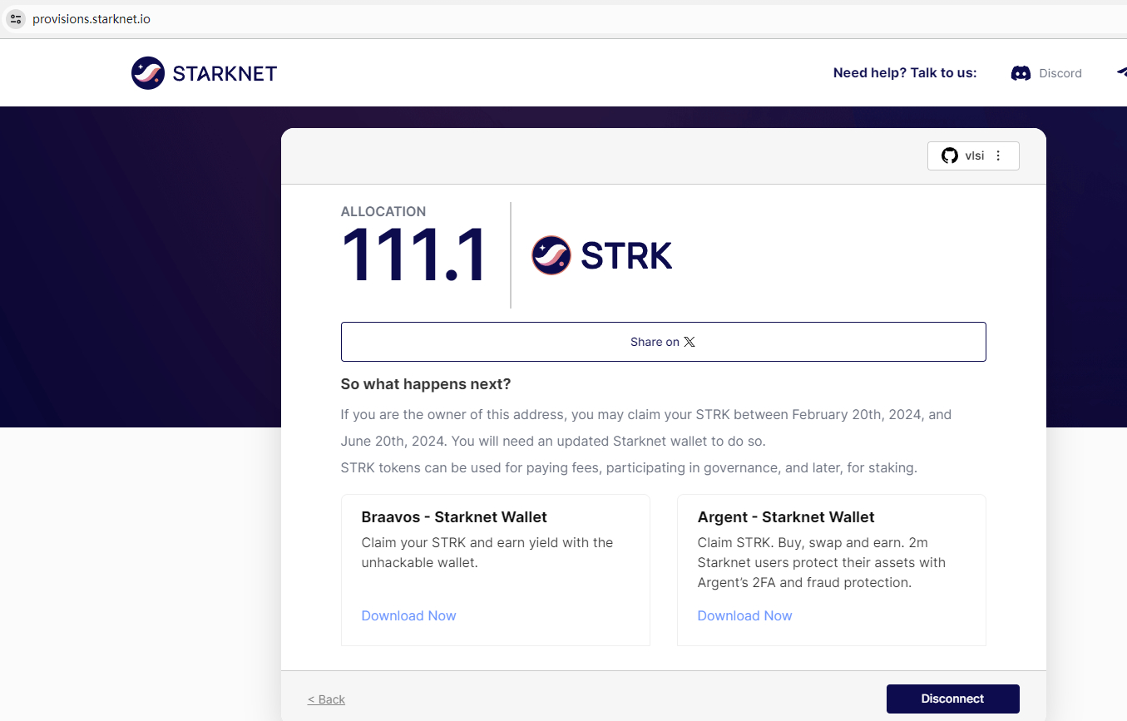Click the 111.1 allocation amount

click(x=413, y=255)
